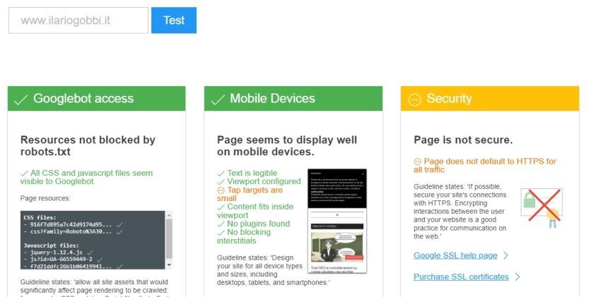Click 'Page does not default to HTTPS' warning

tap(485, 166)
